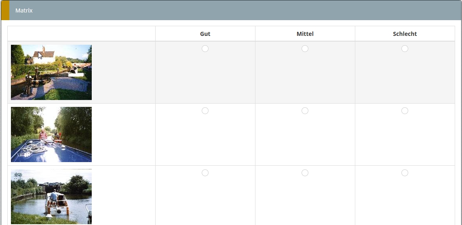The height and width of the screenshot is (225, 462).
Task: Click blank cell space beside the narrowboat photo
Action: coord(123,135)
